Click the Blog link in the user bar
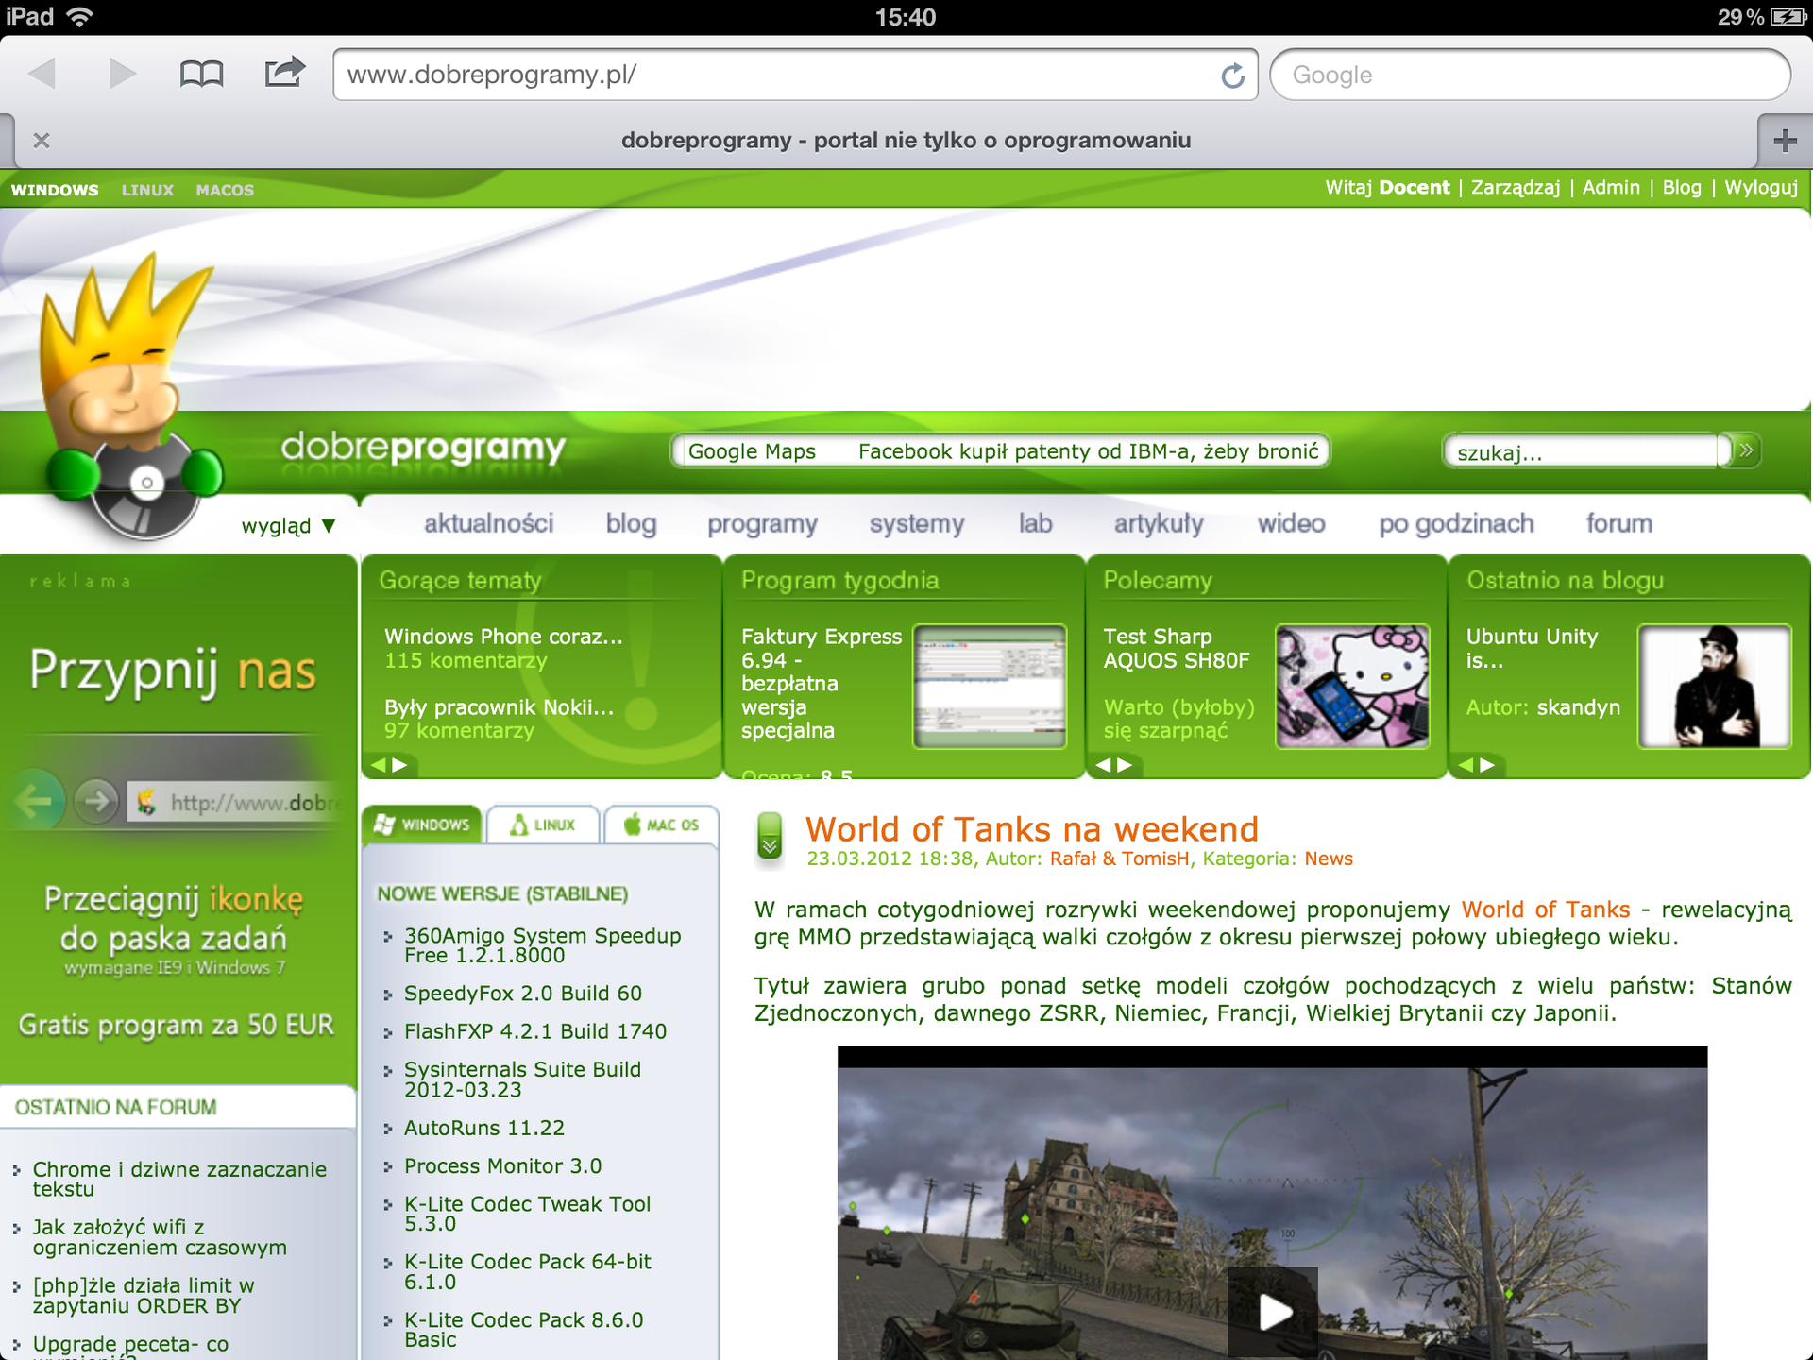 pyautogui.click(x=1682, y=188)
